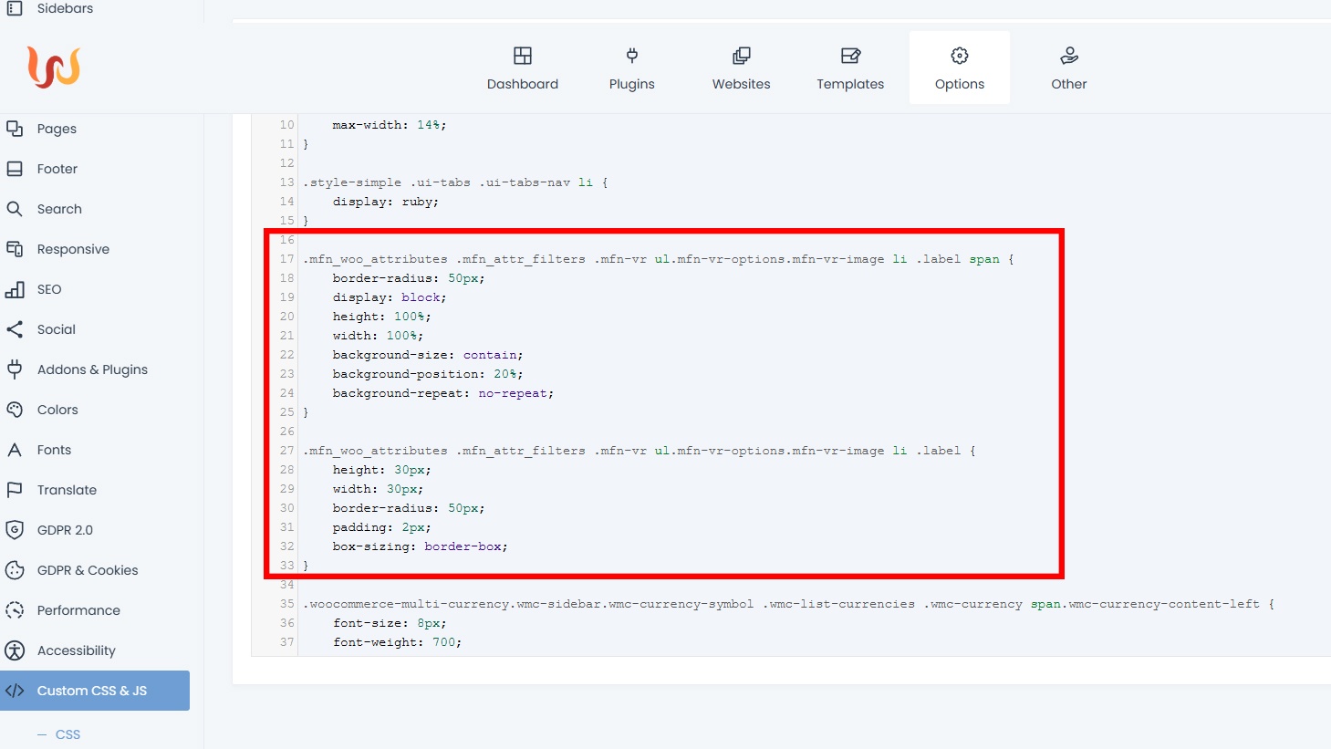Select the Accessibility icon
1331x749 pixels.
coord(15,650)
